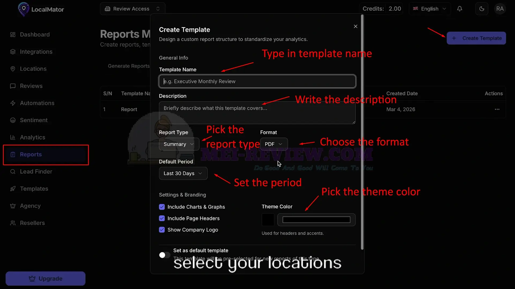Expand the Review Access workspace switcher
The image size is (515, 289).
[x=133, y=9]
